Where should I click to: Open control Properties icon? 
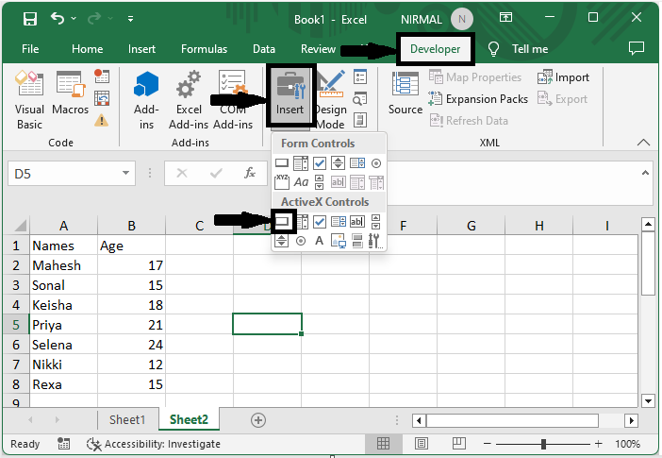coord(359,76)
